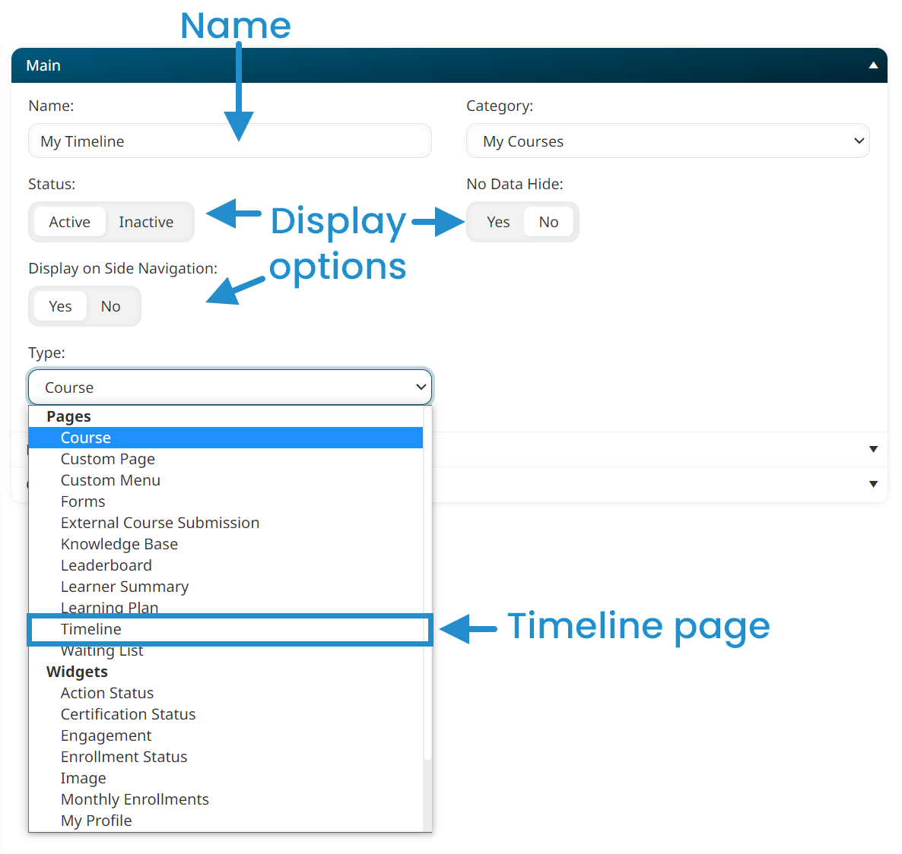The image size is (902, 854).
Task: Set Status to Inactive
Action: tap(146, 221)
